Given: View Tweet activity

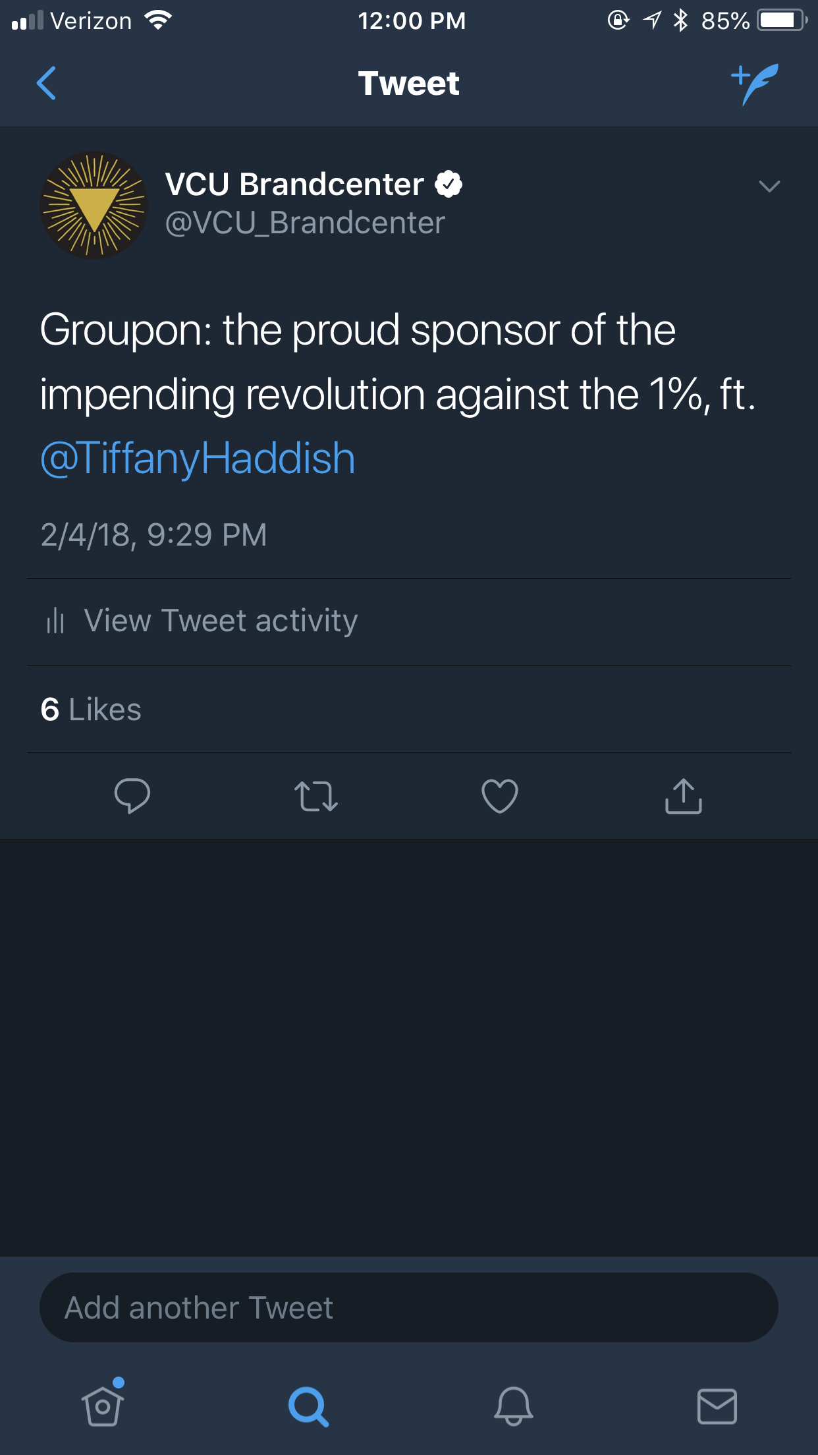Looking at the screenshot, I should tap(221, 621).
